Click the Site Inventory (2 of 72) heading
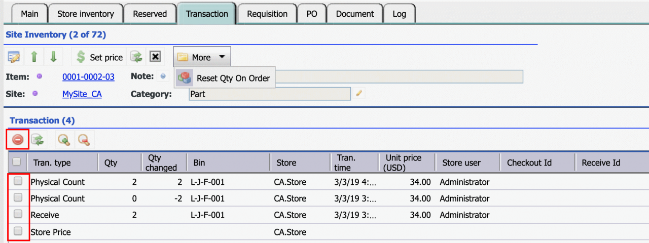Image resolution: width=649 pixels, height=243 pixels. click(55, 35)
